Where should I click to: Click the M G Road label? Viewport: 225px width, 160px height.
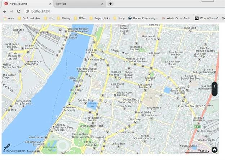[154, 53]
